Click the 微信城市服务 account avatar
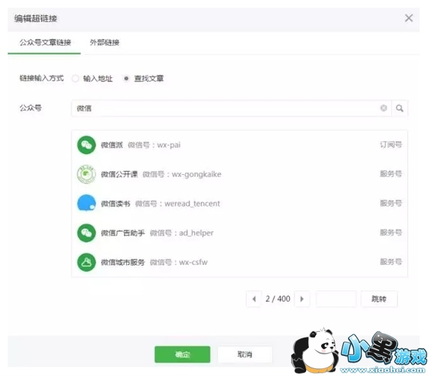This screenshot has width=428, height=376. 86,262
